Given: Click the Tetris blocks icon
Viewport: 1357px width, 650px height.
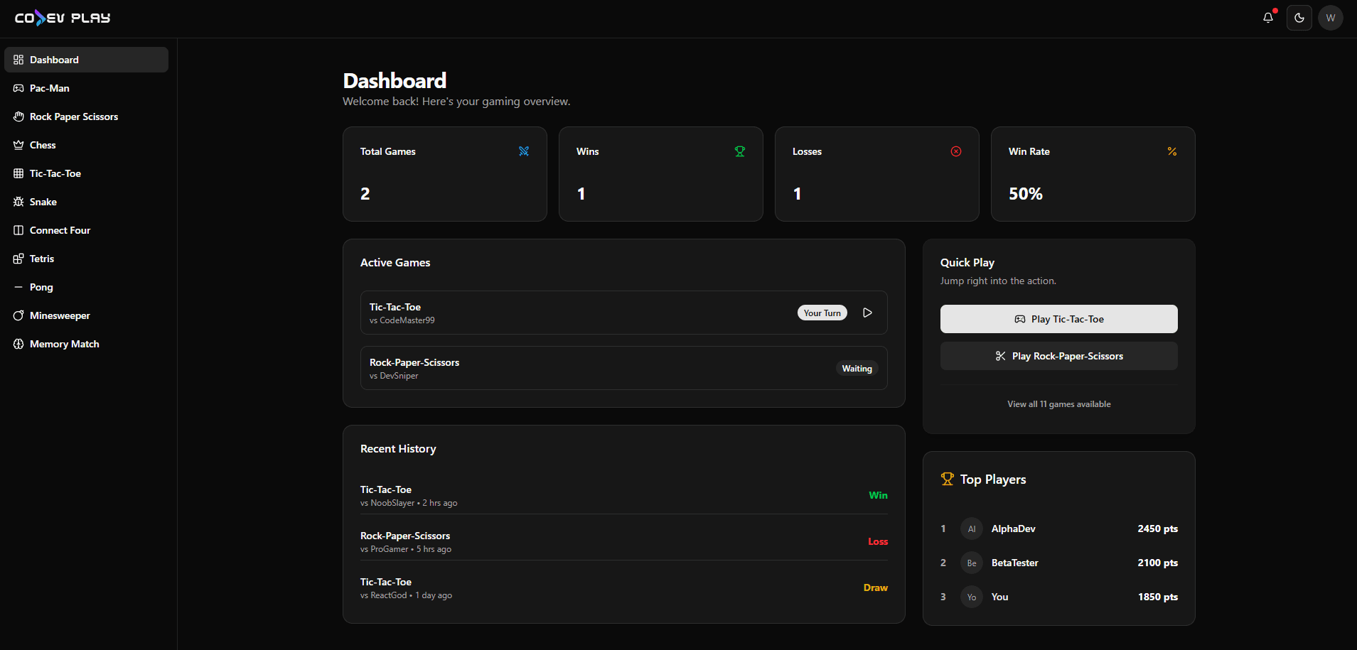Looking at the screenshot, I should [x=18, y=259].
